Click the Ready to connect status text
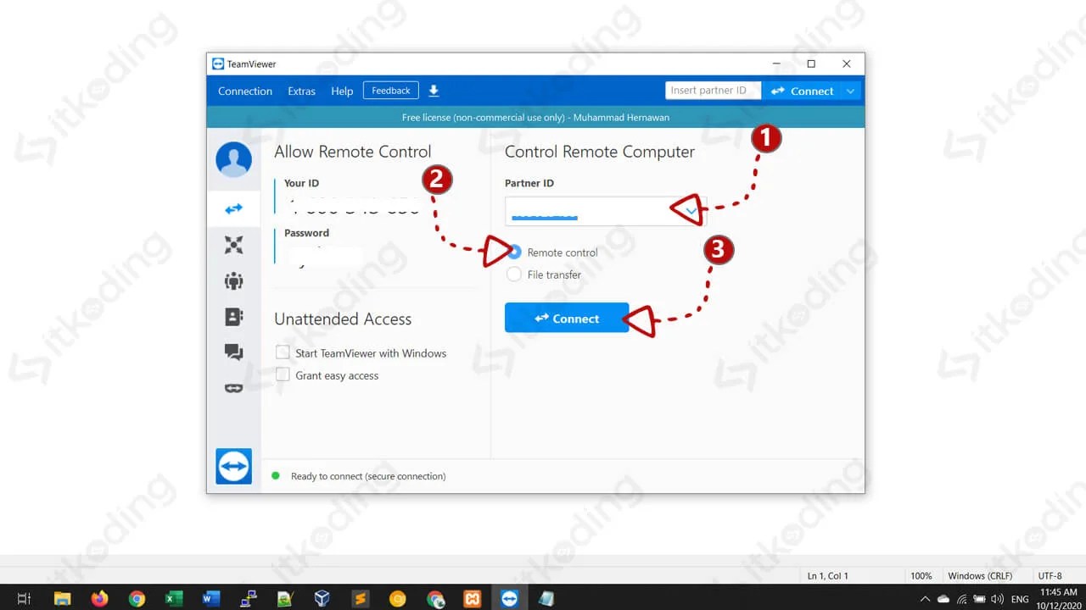This screenshot has height=610, width=1086. click(x=368, y=476)
